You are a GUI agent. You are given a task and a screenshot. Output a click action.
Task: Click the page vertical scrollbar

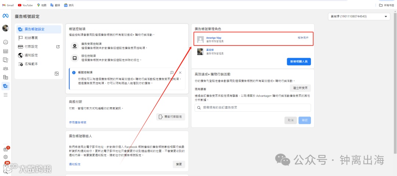point(396,83)
